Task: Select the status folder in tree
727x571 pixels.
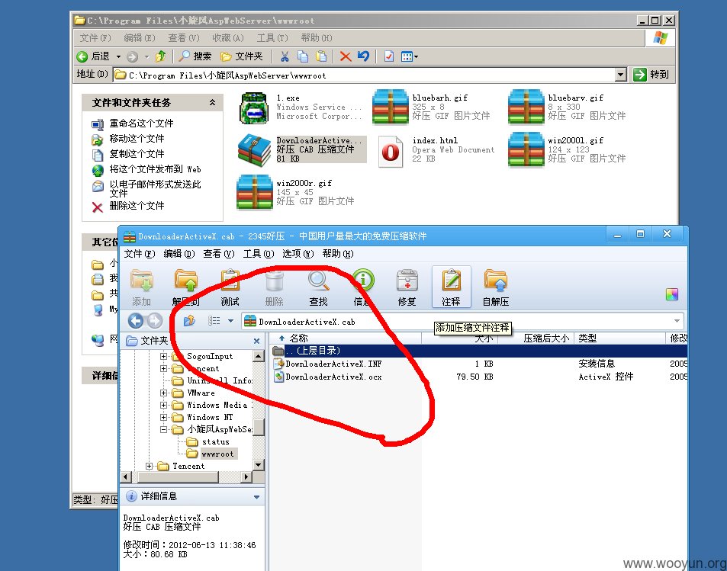Action: (215, 442)
